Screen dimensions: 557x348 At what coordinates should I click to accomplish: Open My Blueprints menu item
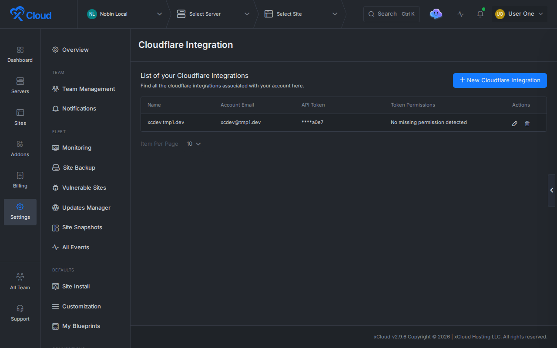tap(76, 326)
